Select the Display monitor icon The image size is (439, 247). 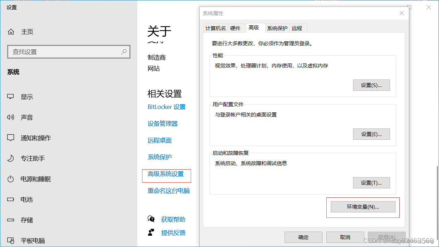click(11, 97)
